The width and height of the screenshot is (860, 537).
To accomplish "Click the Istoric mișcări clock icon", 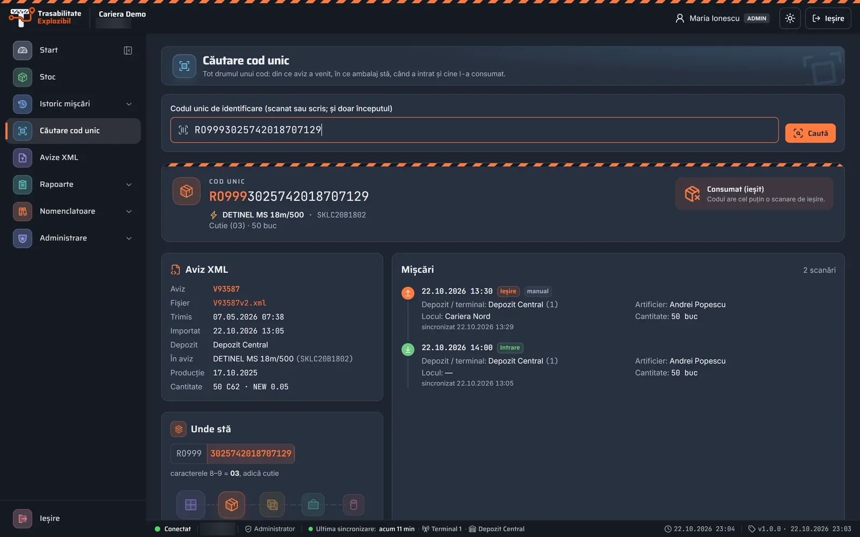I will [23, 104].
